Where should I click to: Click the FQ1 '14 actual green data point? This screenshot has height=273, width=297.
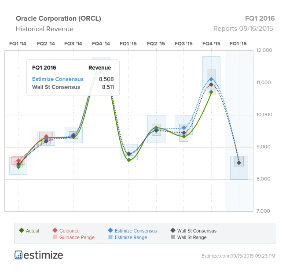point(18,167)
